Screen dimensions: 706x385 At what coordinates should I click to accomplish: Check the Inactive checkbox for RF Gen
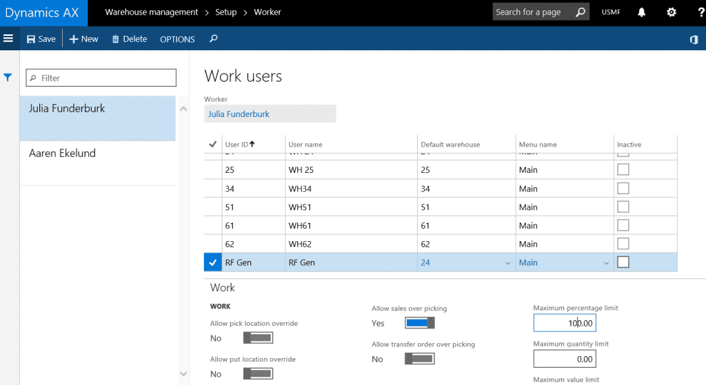coord(623,262)
